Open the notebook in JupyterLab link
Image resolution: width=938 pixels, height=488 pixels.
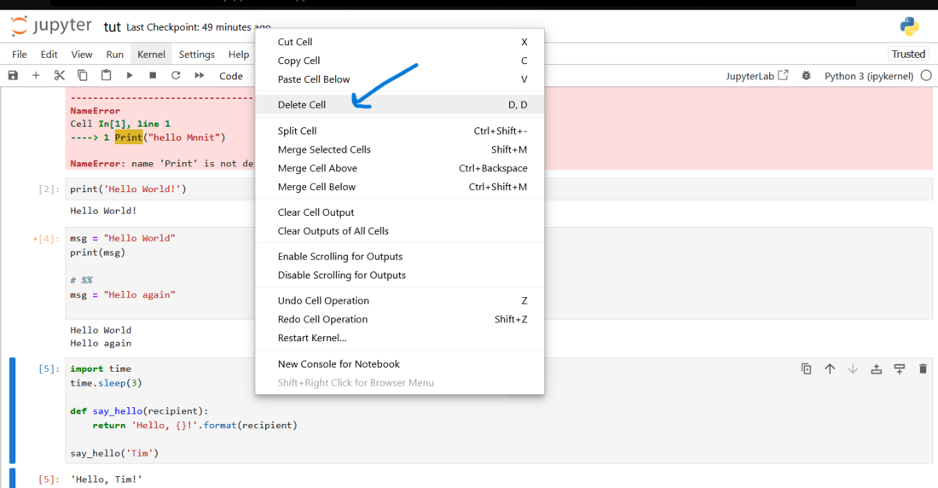[x=757, y=76]
